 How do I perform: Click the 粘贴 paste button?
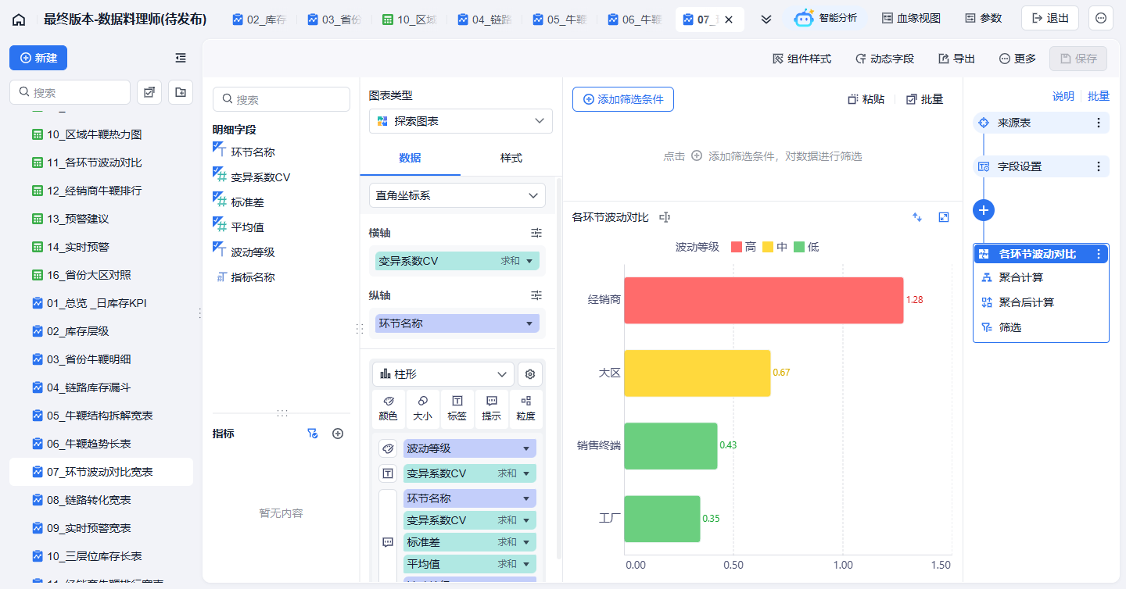point(866,99)
